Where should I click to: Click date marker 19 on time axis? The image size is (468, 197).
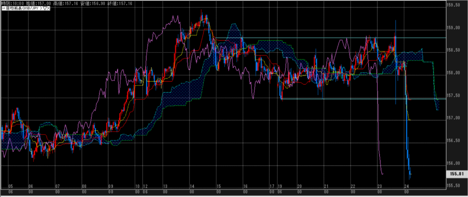280,186
